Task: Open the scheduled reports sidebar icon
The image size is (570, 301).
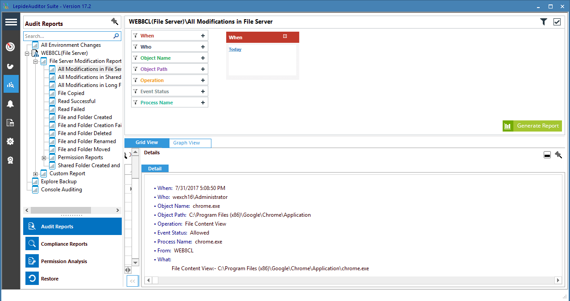Action: [10, 123]
